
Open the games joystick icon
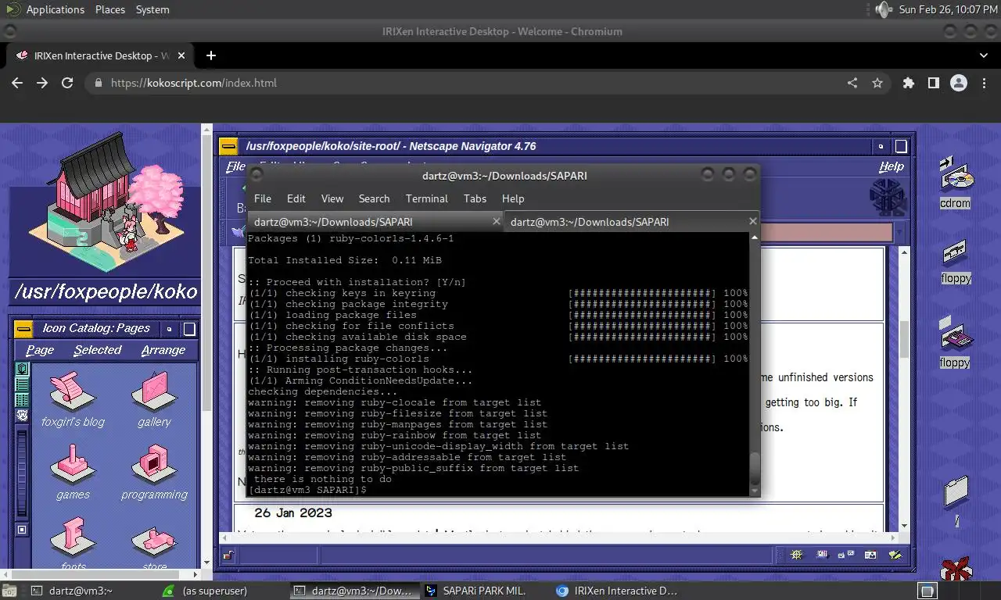pyautogui.click(x=73, y=463)
